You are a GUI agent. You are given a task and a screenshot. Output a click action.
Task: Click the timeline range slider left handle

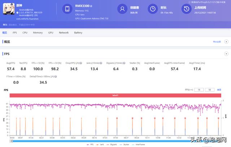[11, 141]
